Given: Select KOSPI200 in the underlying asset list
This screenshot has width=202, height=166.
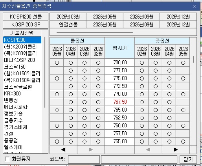Looking at the screenshot, I should (22, 40).
